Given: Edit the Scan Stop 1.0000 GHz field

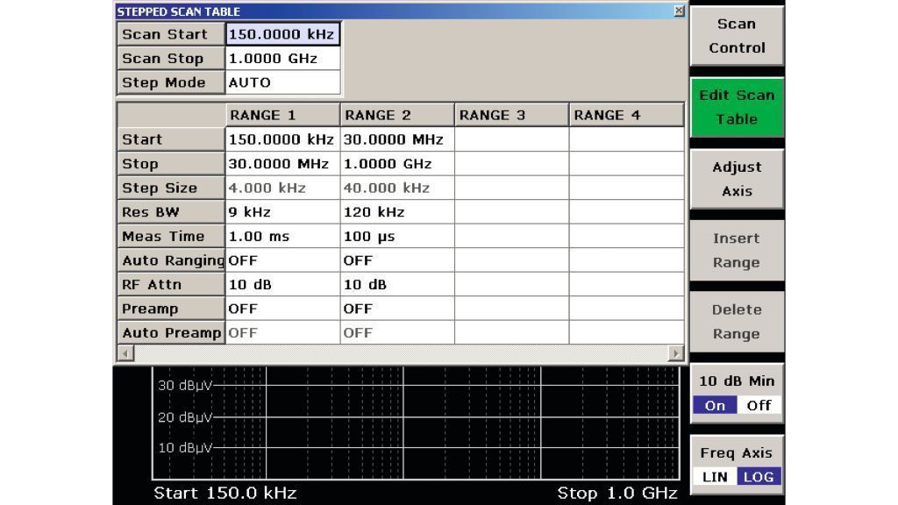Looking at the screenshot, I should click(282, 59).
